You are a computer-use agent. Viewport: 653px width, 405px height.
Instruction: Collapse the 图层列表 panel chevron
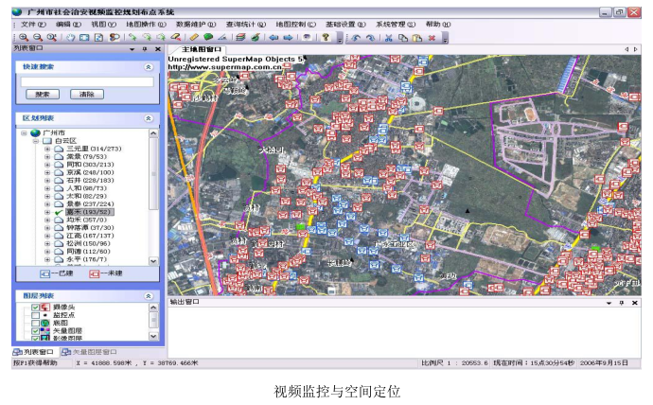pos(149,296)
